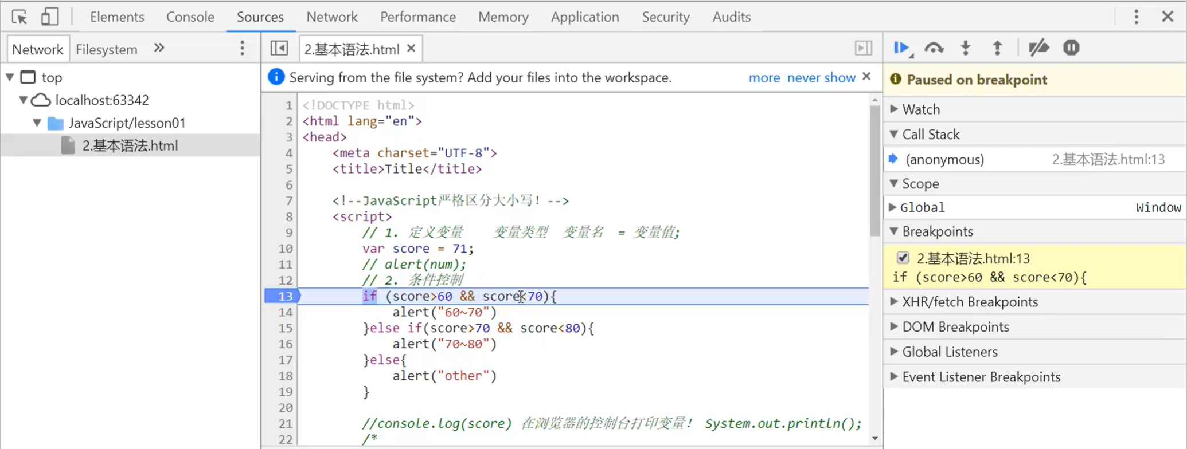Click the 2.基本语法.html:13 call stack location

[1108, 159]
